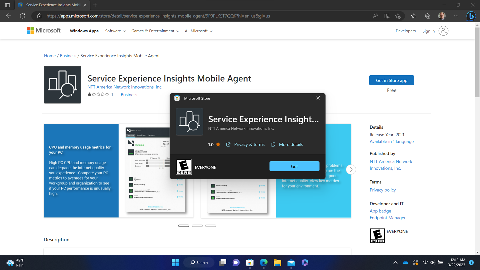Screen dimensions: 480x270
Task: Open the Endpoint Manager link
Action: 387,218
